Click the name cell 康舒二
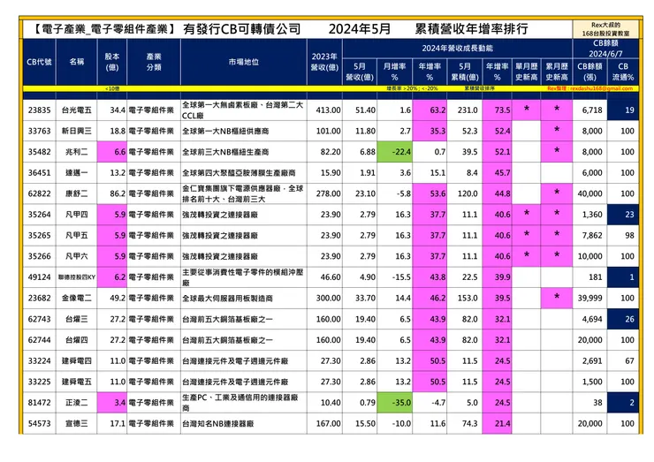The image size is (654, 462). (76, 193)
